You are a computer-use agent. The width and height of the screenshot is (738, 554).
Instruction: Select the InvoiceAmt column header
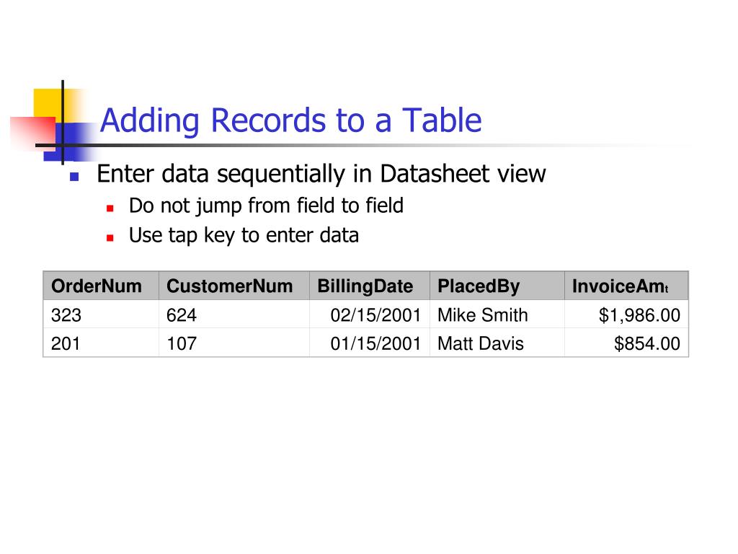click(626, 286)
